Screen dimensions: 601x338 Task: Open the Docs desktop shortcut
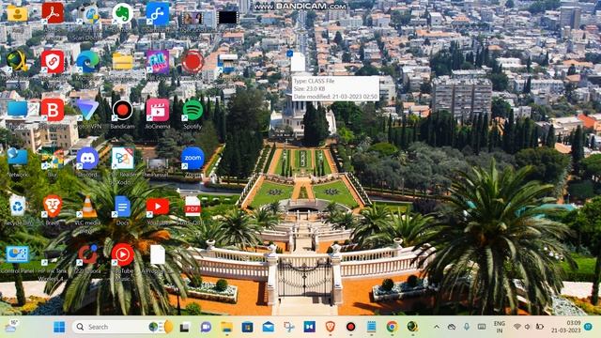pos(122,207)
